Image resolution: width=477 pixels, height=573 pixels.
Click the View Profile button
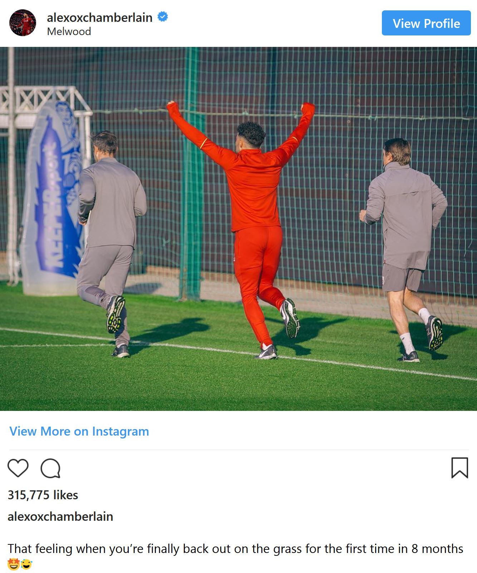tap(426, 23)
